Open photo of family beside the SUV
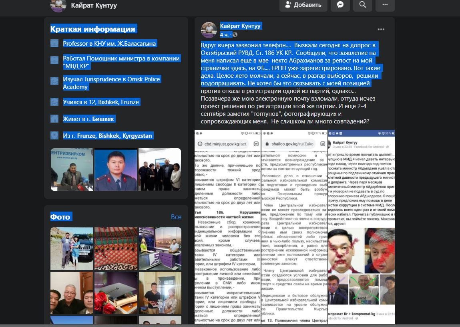The height and width of the screenshot is (327, 460). click(x=72, y=248)
